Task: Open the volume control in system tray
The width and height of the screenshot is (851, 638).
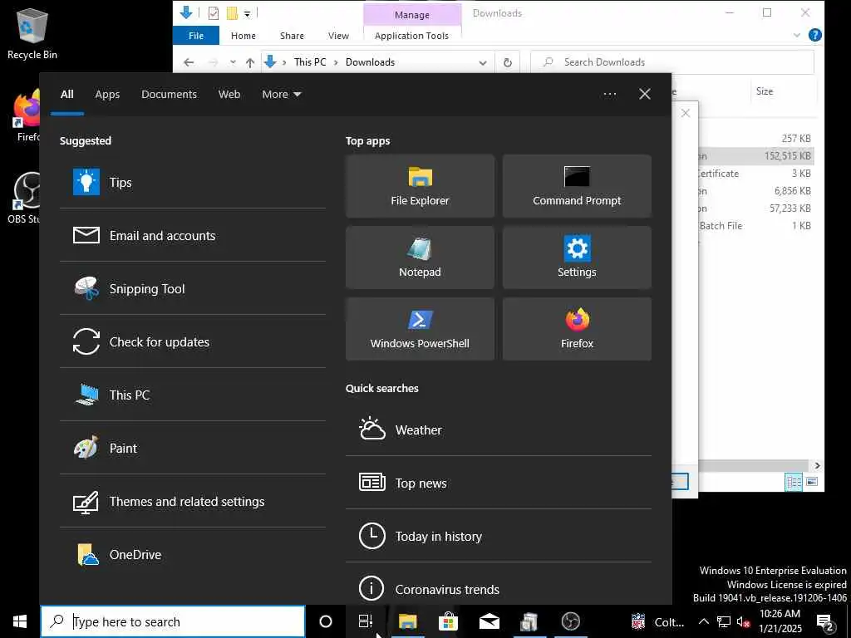Action: 743,621
